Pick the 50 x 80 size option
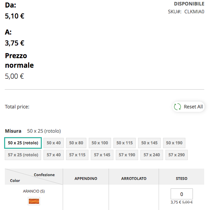209x210 pixels. [x=76, y=143]
